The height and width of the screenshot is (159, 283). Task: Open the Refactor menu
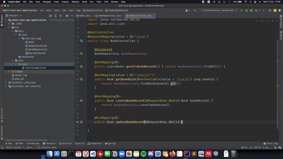coord(76,2)
